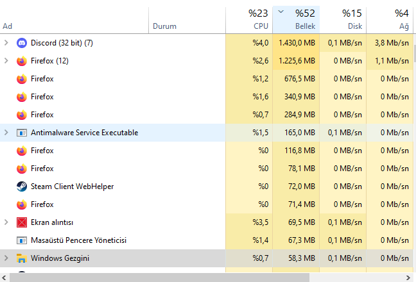416x282 pixels.
Task: Click the Masaüstü Pencere Yöneticisi icon
Action: [x=21, y=240]
